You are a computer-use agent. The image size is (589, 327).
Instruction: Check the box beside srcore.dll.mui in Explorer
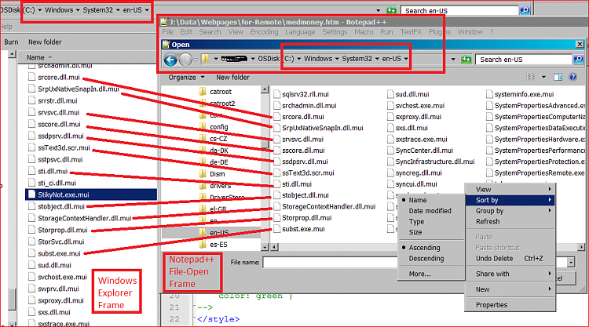32,78
